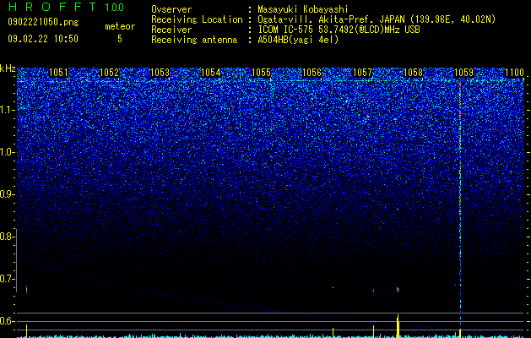The width and height of the screenshot is (531, 338).
Task: Click the 0.7 frequency axis label
Action: point(8,279)
